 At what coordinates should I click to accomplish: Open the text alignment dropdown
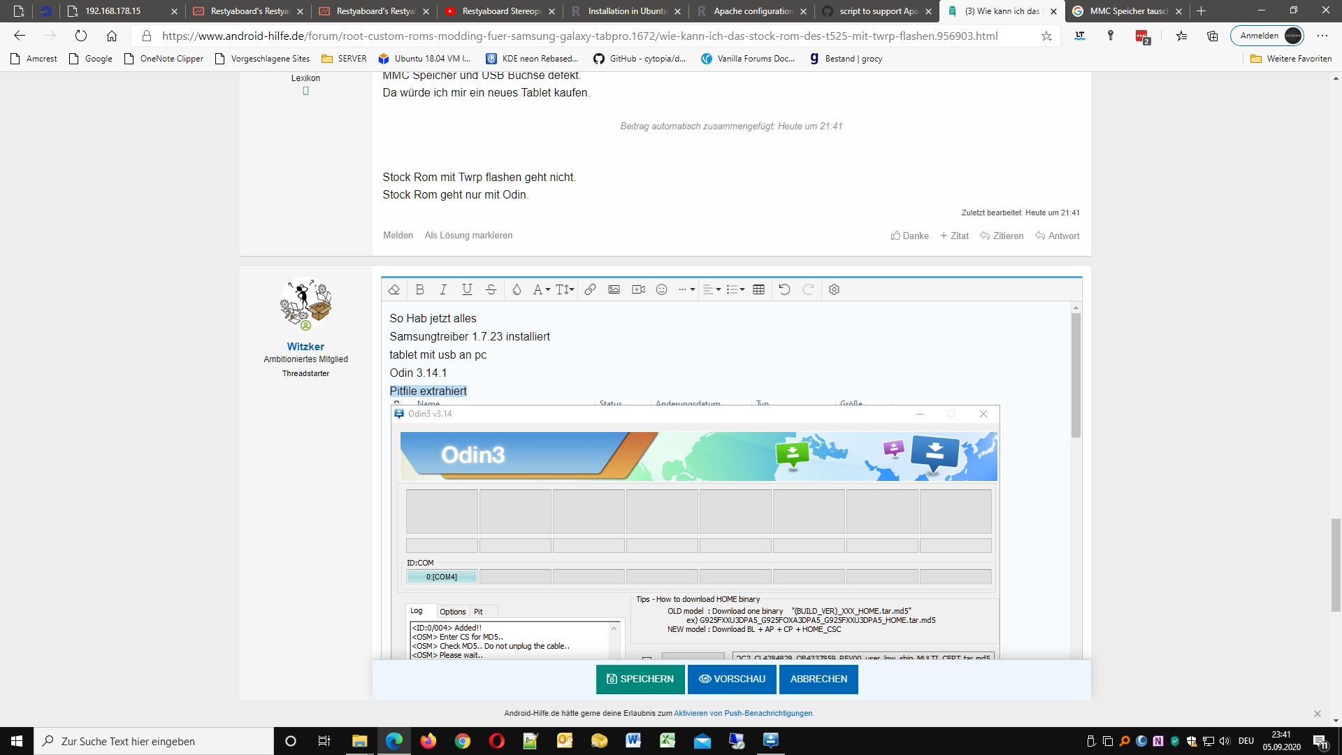click(712, 289)
